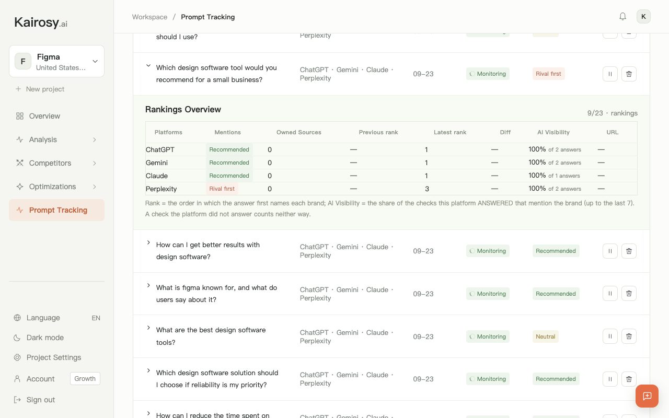Click the AI Visibility column header
669x418 pixels.
tap(553, 132)
